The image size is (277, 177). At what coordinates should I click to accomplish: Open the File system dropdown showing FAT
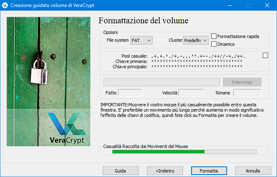pyautogui.click(x=141, y=40)
